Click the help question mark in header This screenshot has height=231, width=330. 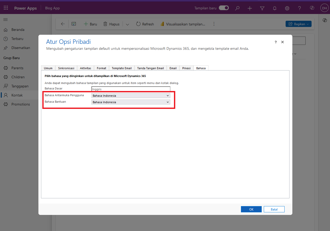click(x=300, y=8)
